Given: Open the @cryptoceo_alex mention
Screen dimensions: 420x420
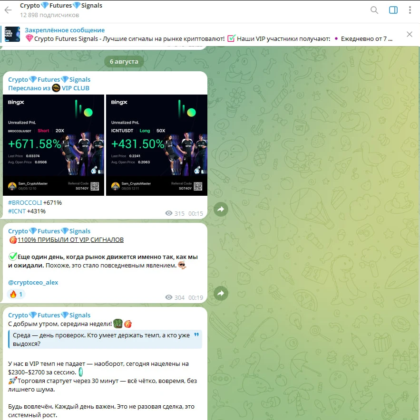Looking at the screenshot, I should tap(33, 282).
